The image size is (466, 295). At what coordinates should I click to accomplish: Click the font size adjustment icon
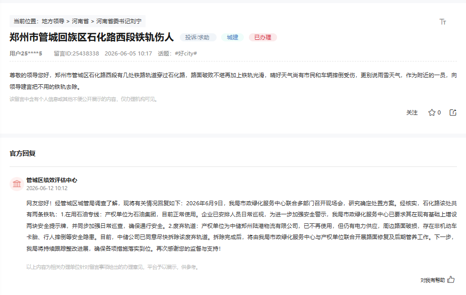(x=442, y=22)
